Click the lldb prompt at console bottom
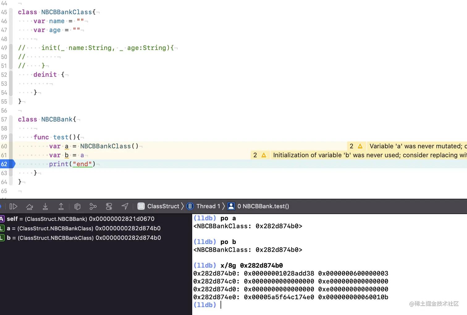 pyautogui.click(x=205, y=305)
